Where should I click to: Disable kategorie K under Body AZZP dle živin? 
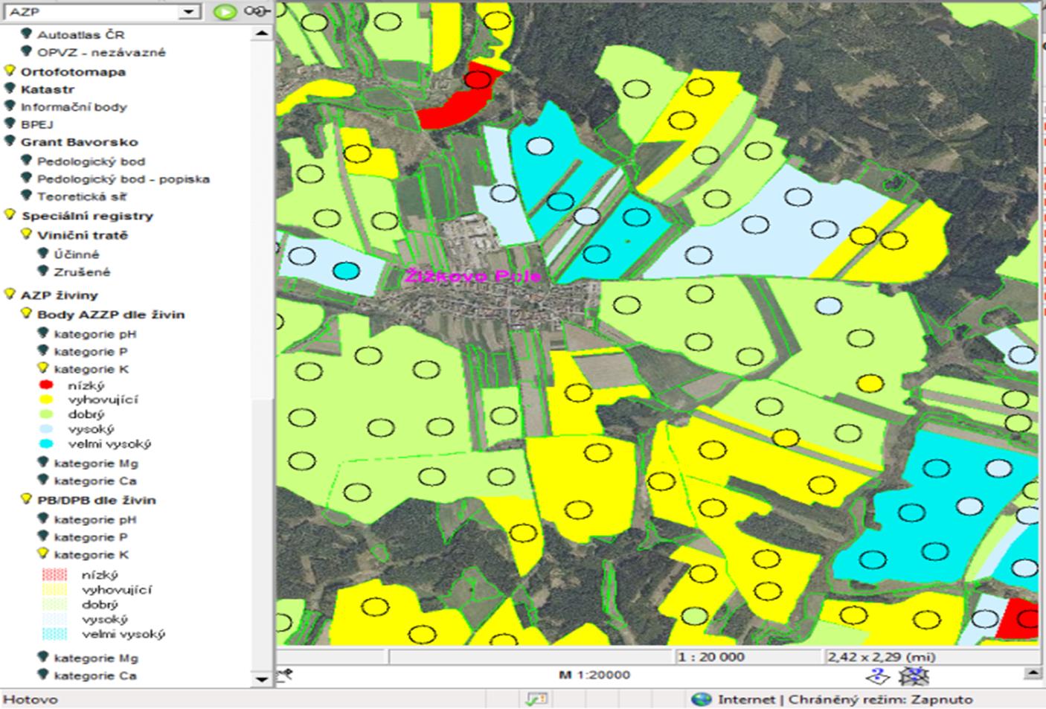point(42,368)
